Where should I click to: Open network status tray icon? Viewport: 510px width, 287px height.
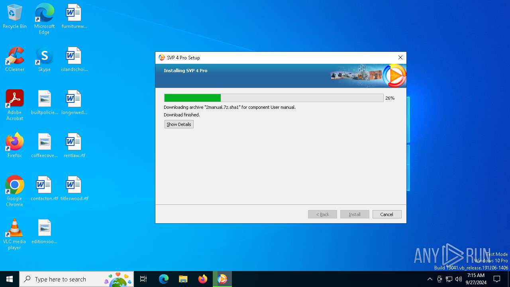pyautogui.click(x=449, y=279)
